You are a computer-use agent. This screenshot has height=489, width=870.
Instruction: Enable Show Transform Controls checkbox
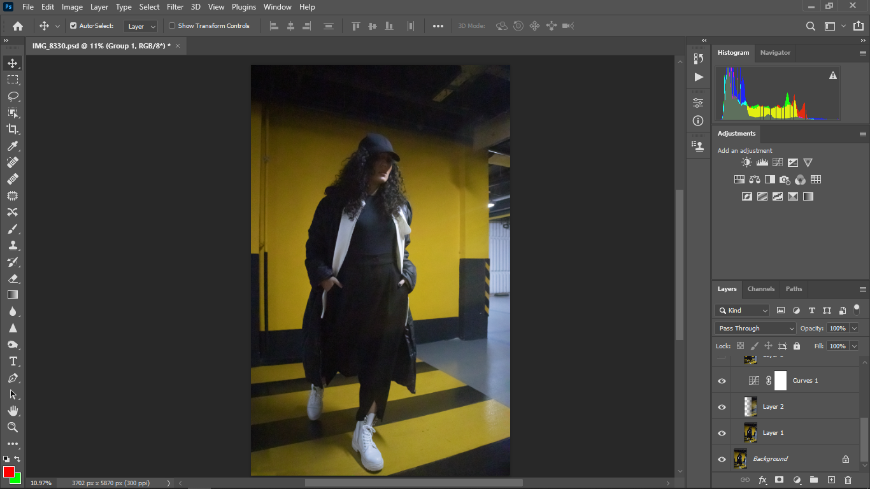(172, 26)
